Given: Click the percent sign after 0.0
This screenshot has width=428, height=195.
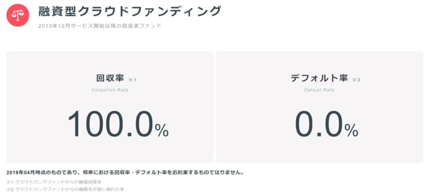Looking at the screenshot, I should (x=351, y=130).
